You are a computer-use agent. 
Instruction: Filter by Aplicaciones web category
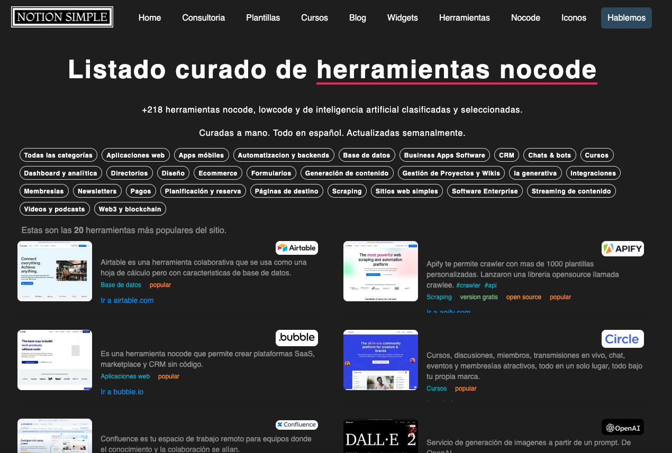[x=135, y=155]
